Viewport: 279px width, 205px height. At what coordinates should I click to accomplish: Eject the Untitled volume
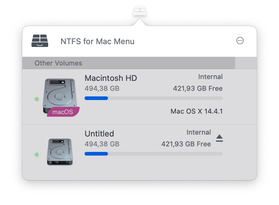[219, 138]
